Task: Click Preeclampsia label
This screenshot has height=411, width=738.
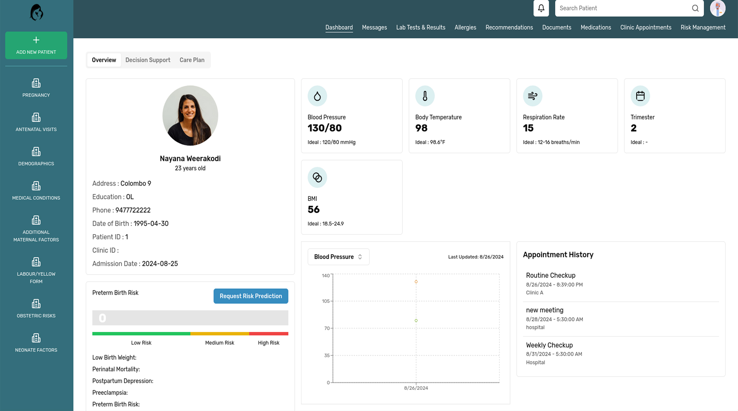Action: coord(110,393)
